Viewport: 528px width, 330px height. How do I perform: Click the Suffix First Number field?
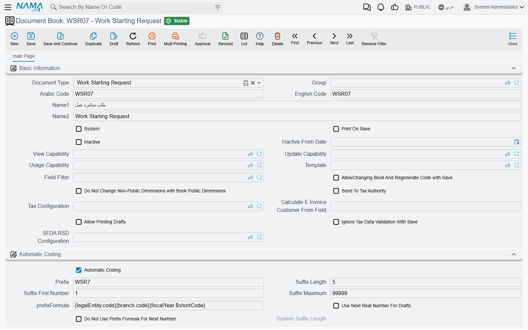click(168, 293)
